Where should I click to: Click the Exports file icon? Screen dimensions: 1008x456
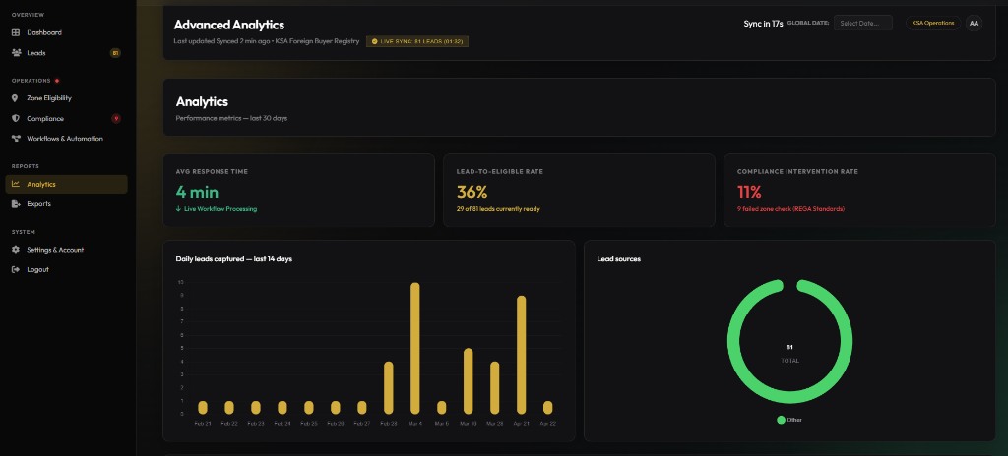pos(16,204)
